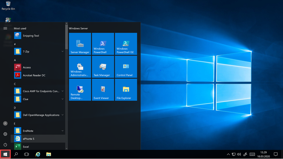Open Task View on the taskbar
This screenshot has height=159, width=283.
tap(26, 154)
